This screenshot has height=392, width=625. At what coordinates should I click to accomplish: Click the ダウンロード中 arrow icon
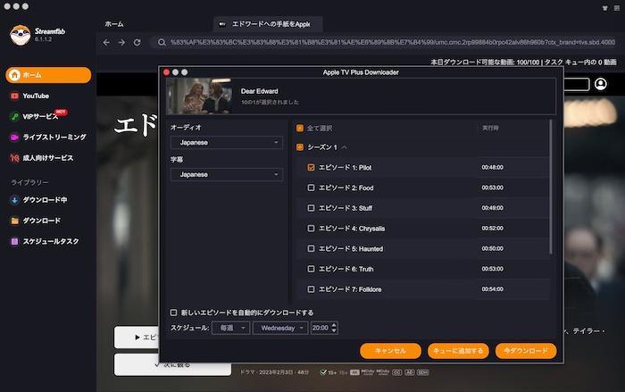(x=14, y=200)
